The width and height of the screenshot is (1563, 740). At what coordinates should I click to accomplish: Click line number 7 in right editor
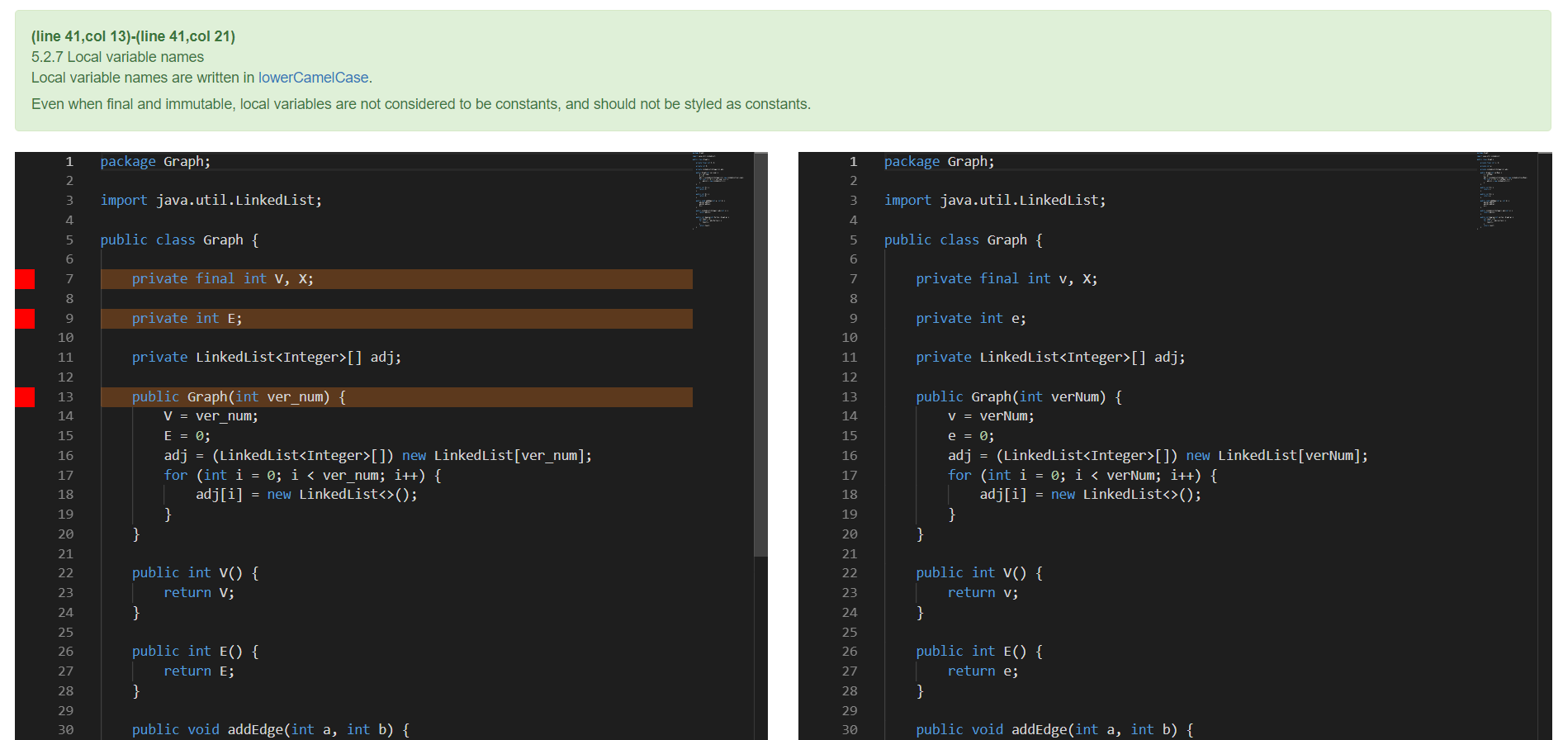854,279
